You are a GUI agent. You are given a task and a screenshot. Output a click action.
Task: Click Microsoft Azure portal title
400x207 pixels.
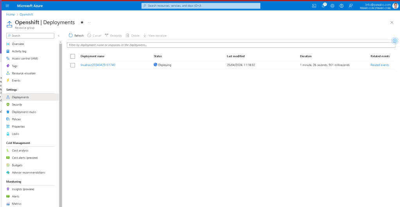pyautogui.click(x=30, y=5)
